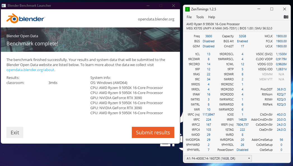
Task: Click the ClkDrvStr value 40.0 Ω
Action: [281, 114]
